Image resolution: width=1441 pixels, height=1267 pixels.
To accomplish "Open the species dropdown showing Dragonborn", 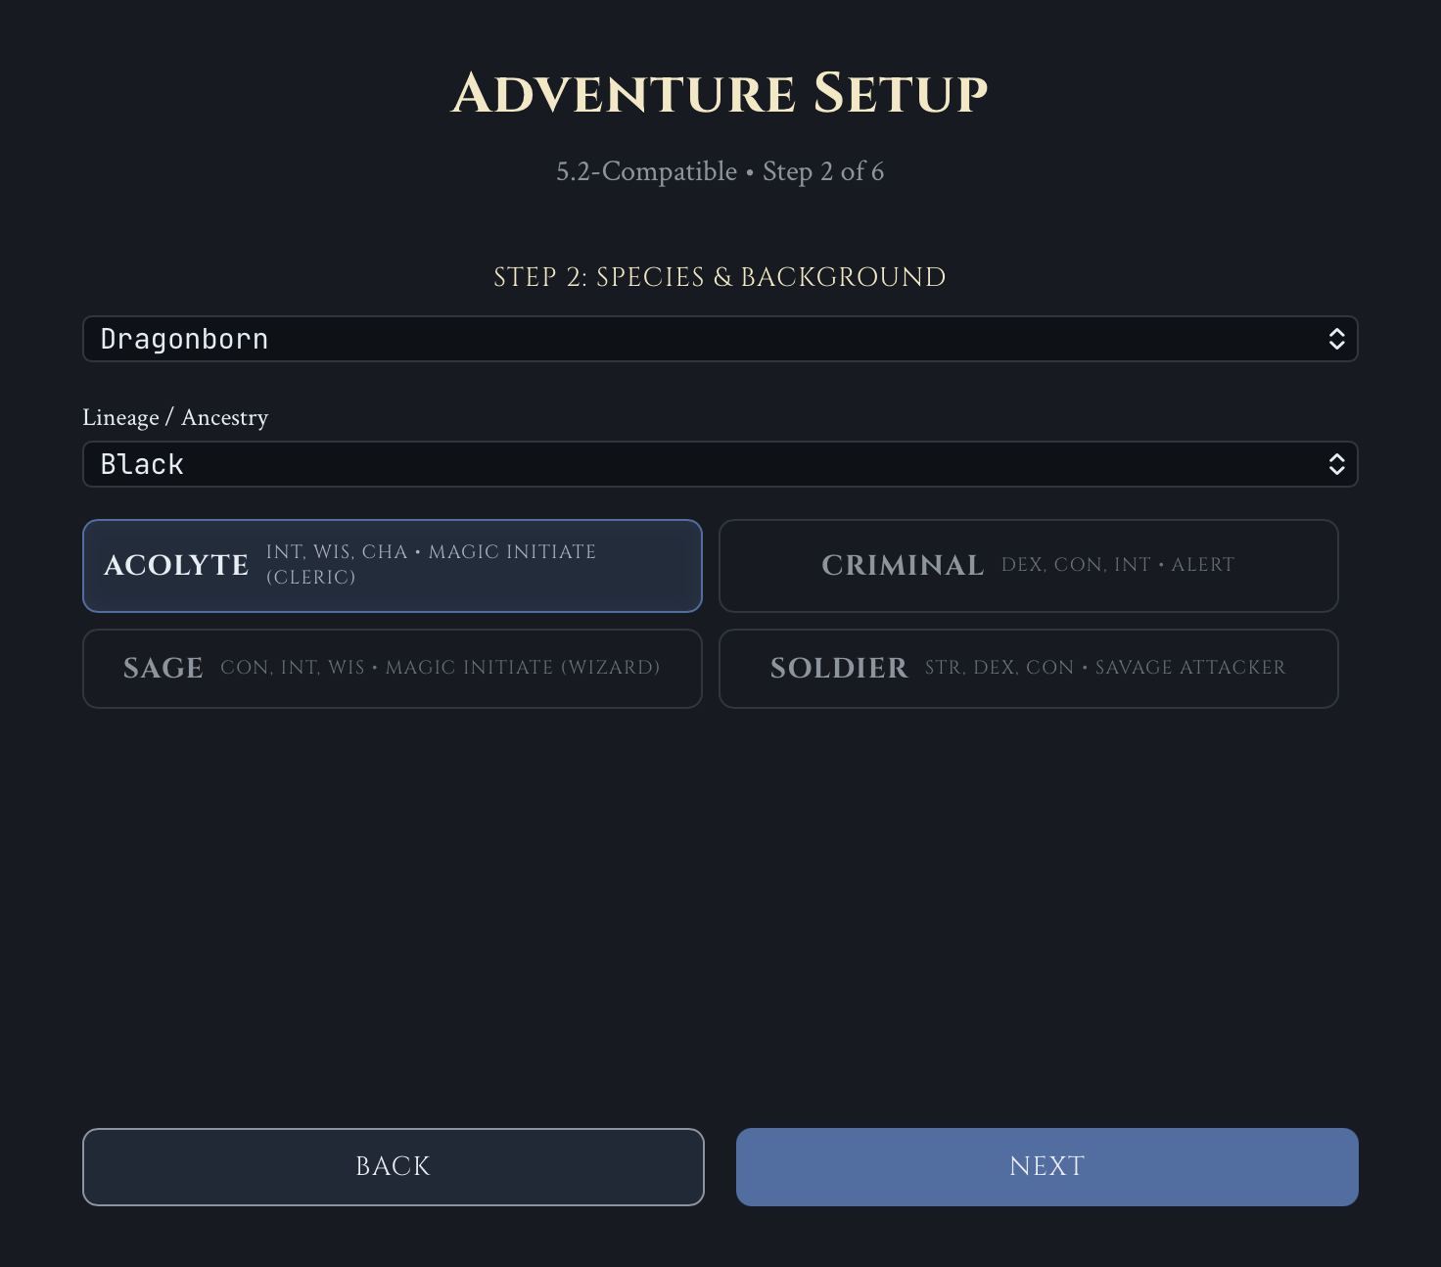I will (x=720, y=339).
